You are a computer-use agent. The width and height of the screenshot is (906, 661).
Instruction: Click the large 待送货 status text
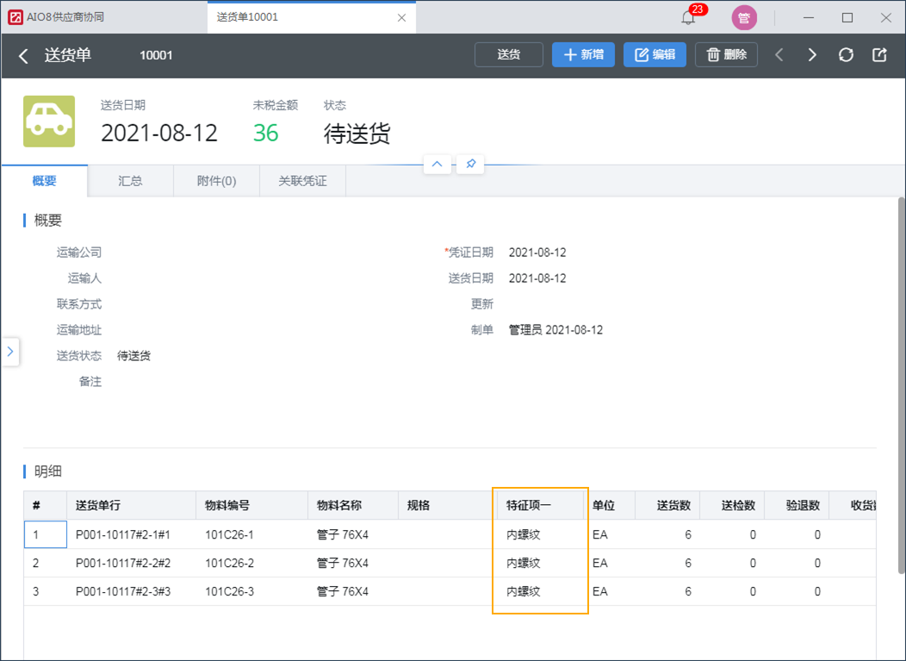[357, 134]
